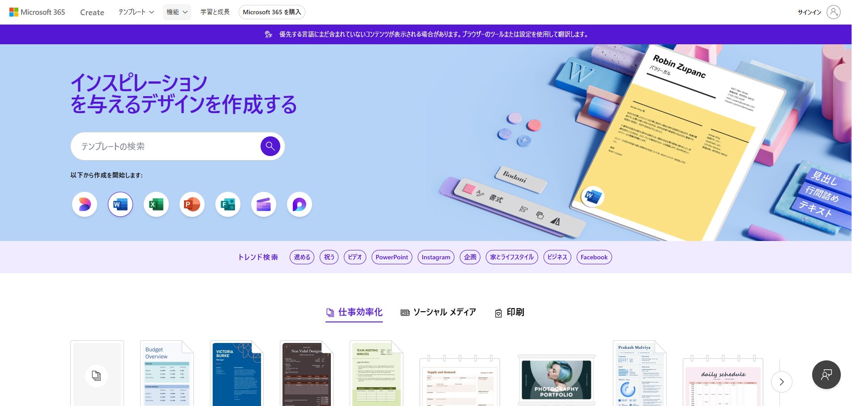
Task: Open the 学習と成長 menu link
Action: click(215, 12)
